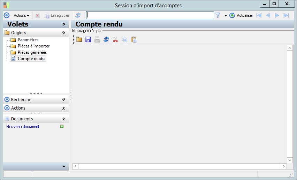Click the horizontal scrollbar left arrow
The width and height of the screenshot is (297, 180).
coord(75,166)
